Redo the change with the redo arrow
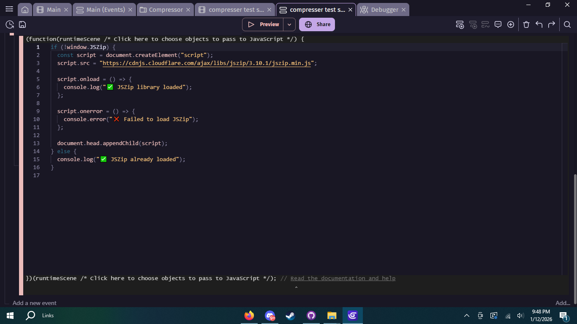 552,24
